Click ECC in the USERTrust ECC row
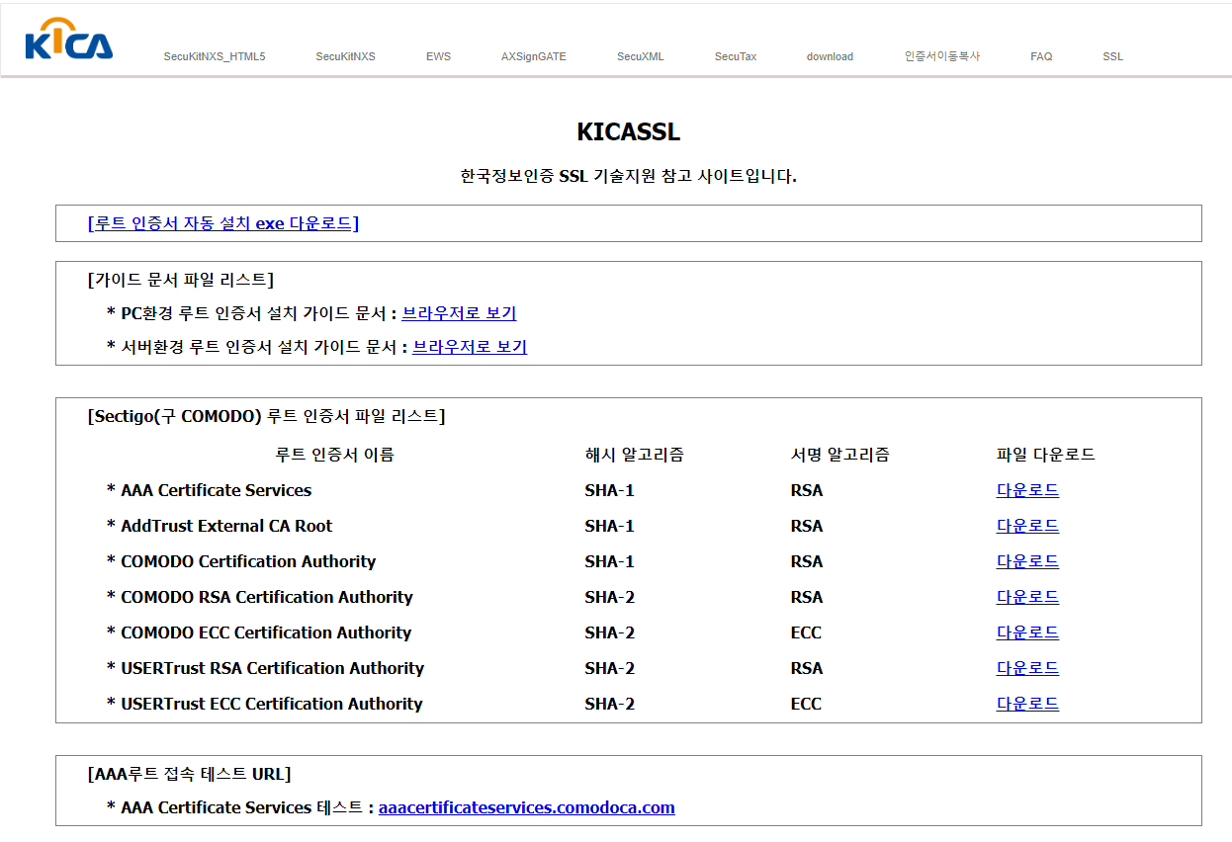 [x=806, y=704]
